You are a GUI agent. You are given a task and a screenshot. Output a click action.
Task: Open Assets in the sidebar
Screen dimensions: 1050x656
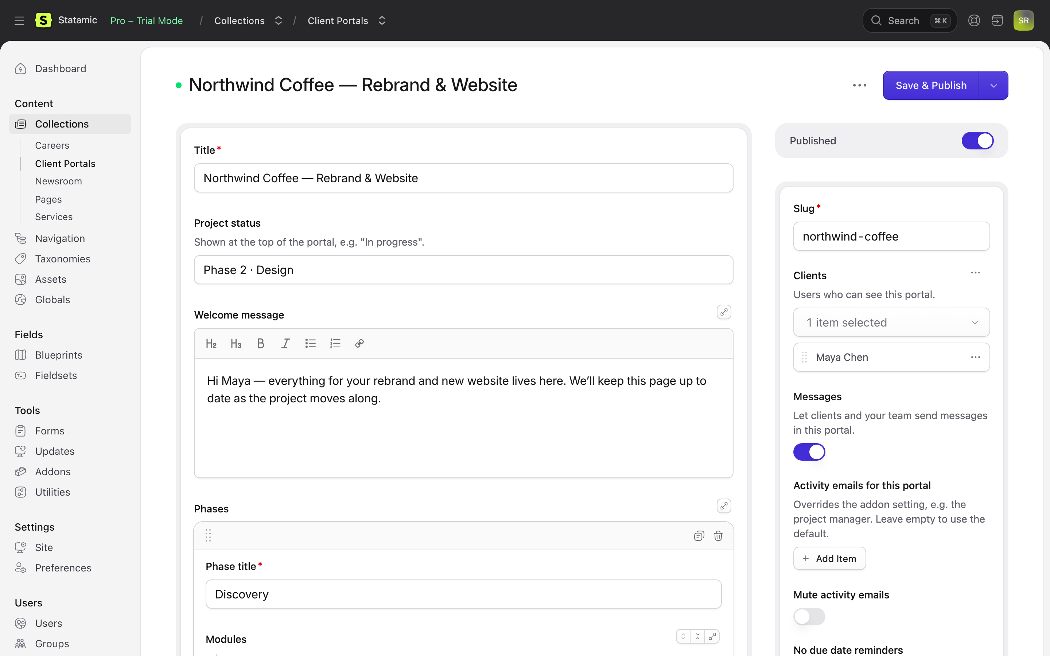(x=51, y=279)
